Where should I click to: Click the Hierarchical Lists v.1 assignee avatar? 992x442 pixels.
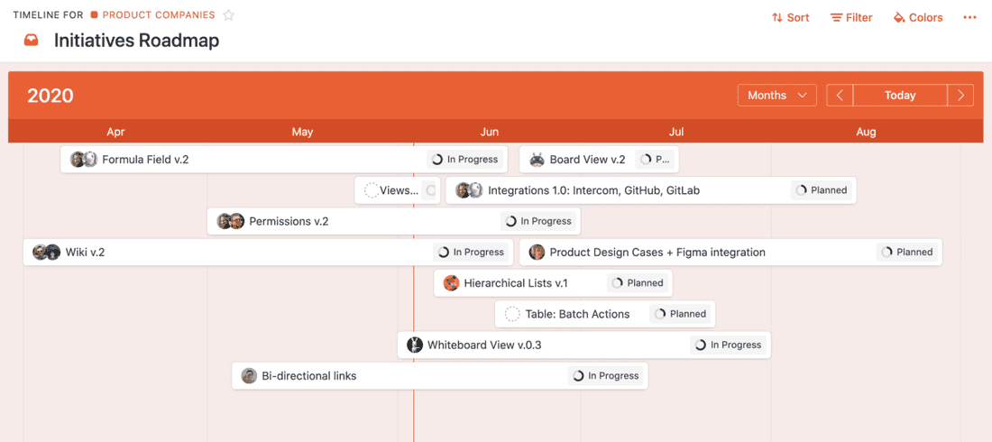[x=452, y=283]
